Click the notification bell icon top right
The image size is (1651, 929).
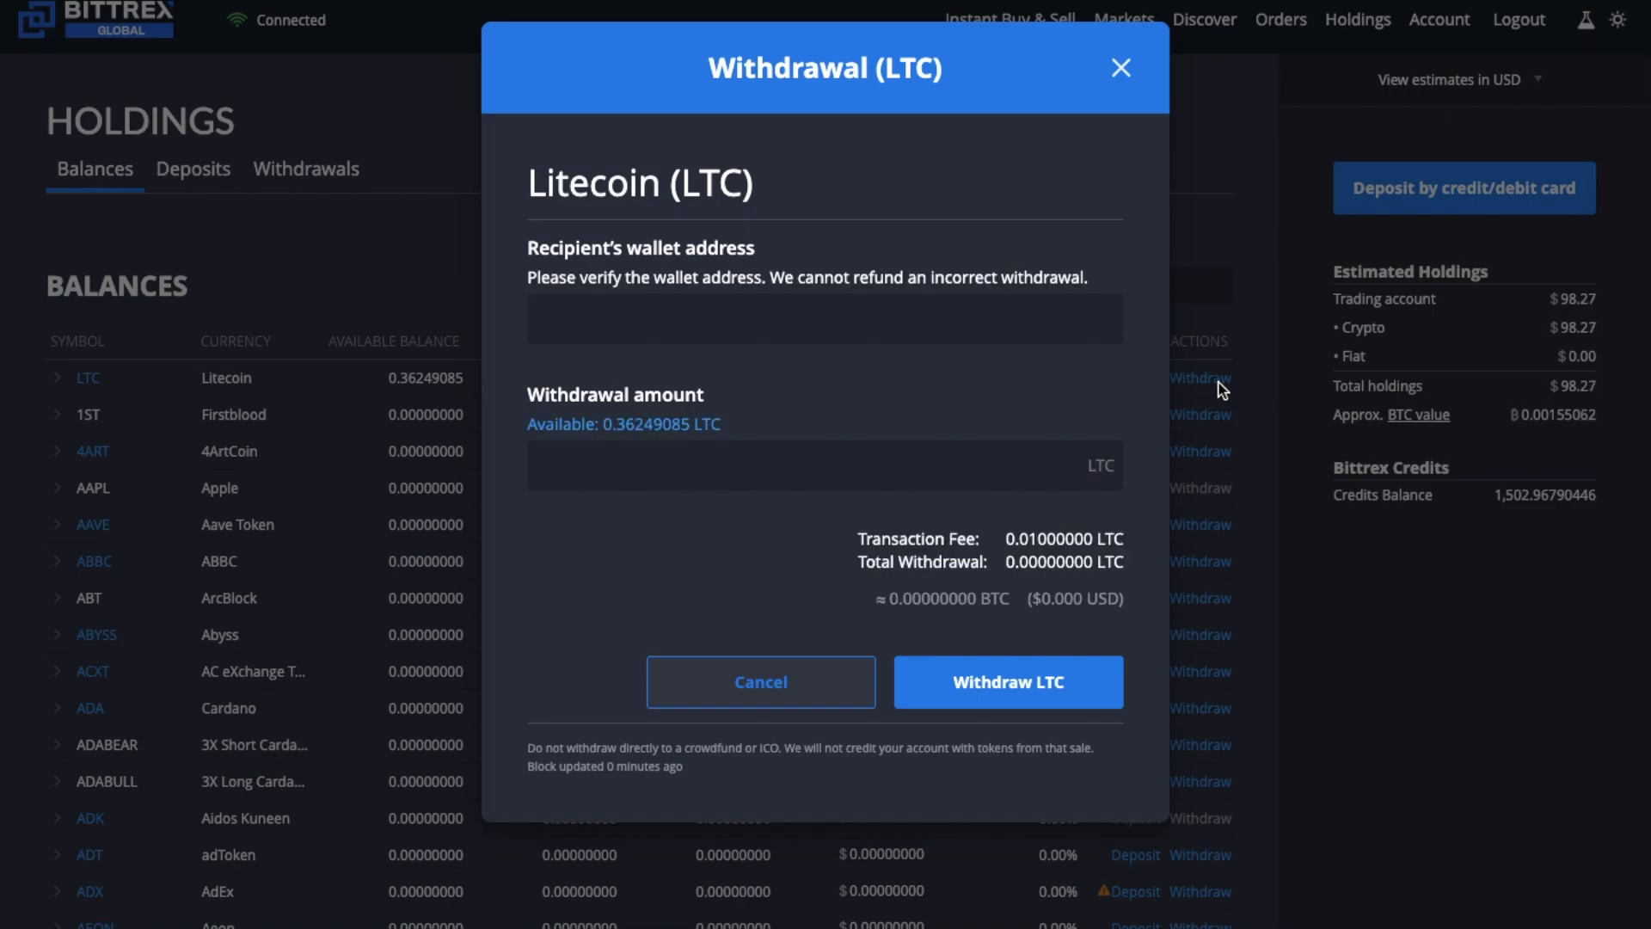[1587, 19]
